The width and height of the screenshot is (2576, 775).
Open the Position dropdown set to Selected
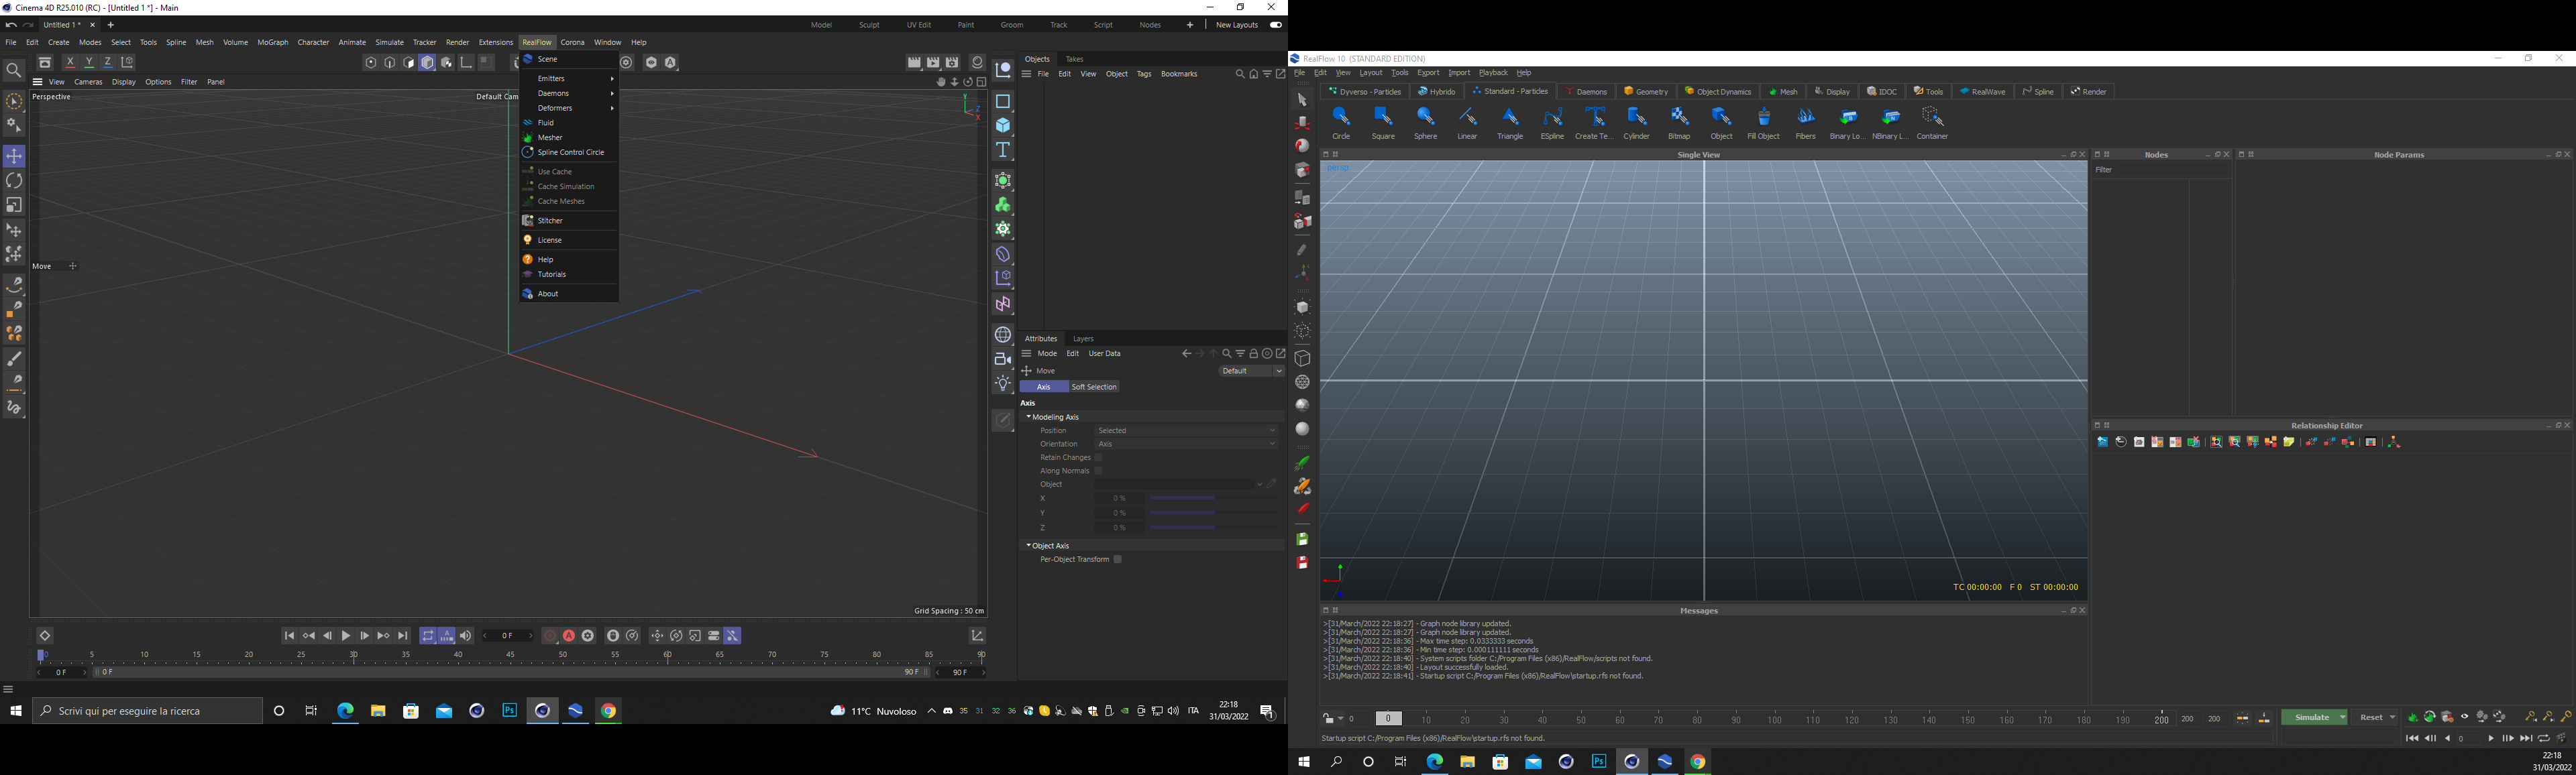click(x=1186, y=431)
